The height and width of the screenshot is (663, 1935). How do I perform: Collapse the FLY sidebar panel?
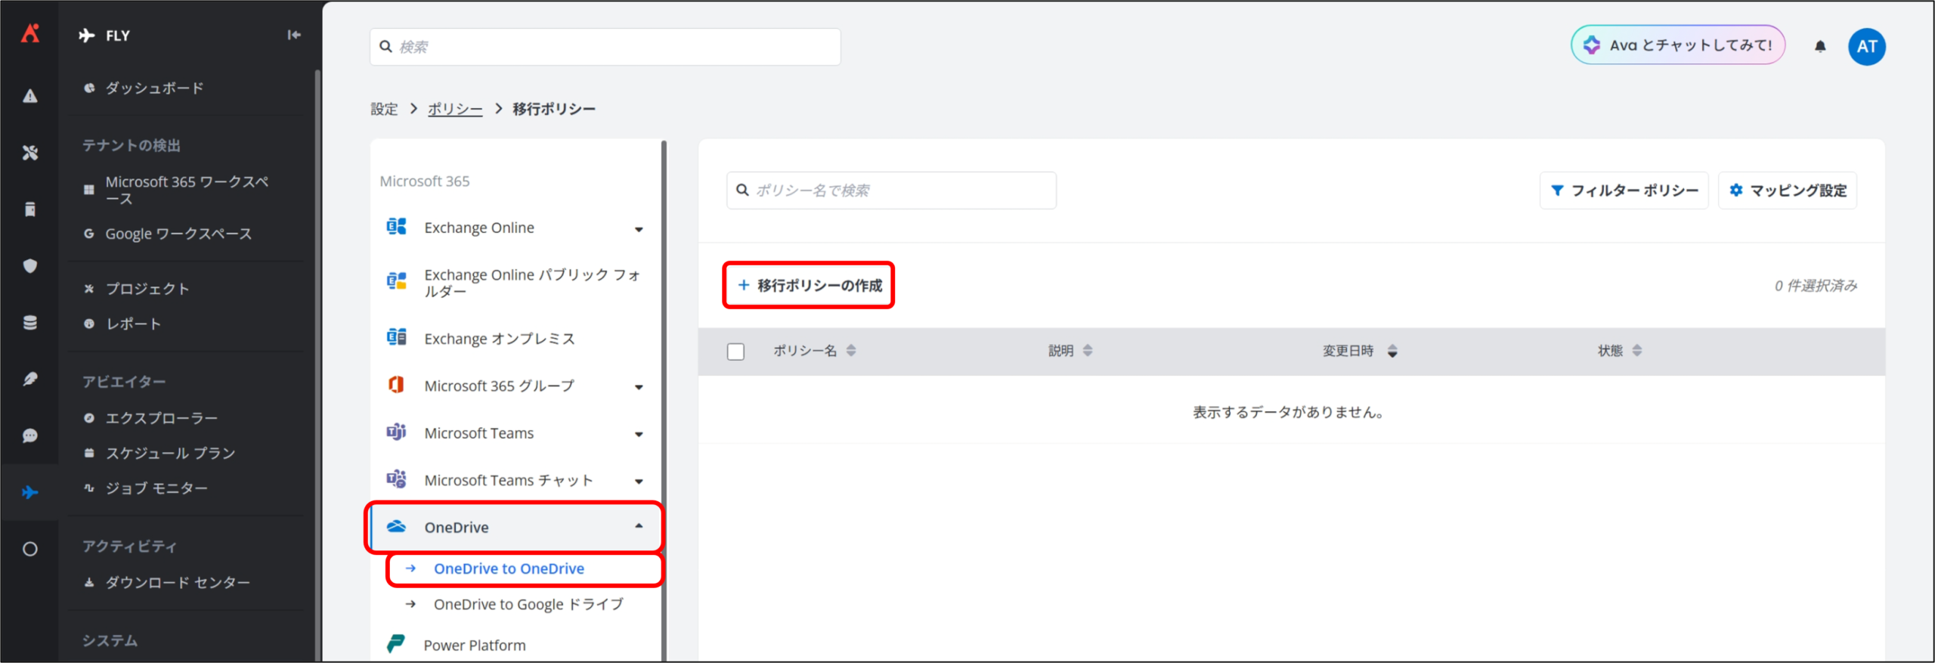[294, 35]
